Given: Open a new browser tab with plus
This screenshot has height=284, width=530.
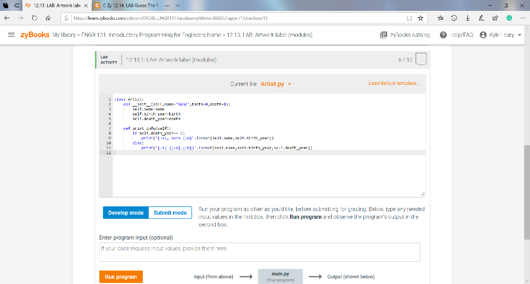Looking at the screenshot, I should pyautogui.click(x=167, y=5).
